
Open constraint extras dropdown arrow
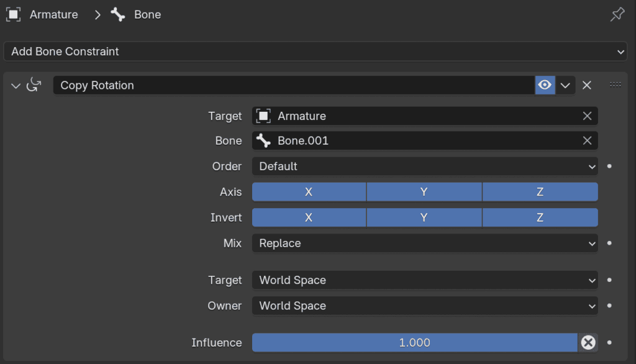(x=565, y=85)
